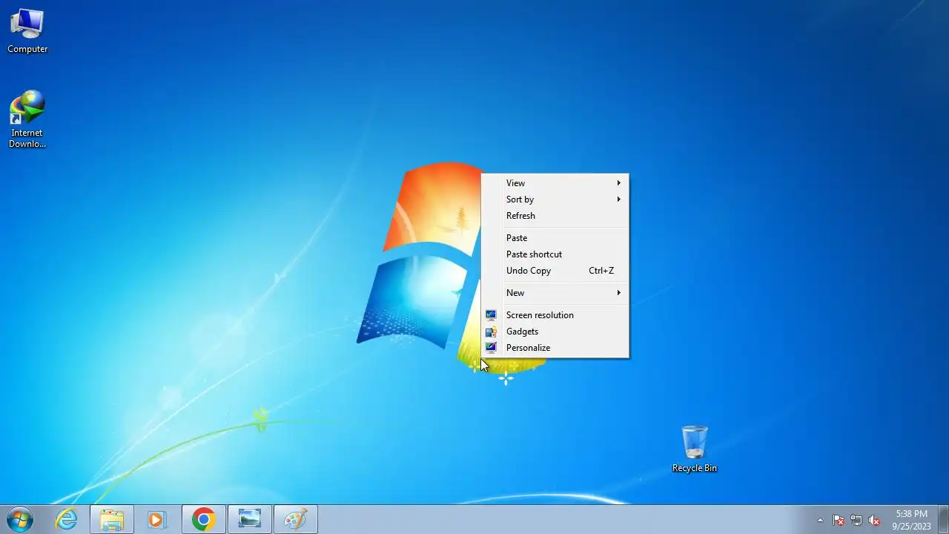Switch to Google Chrome in the taskbar

[204, 520]
